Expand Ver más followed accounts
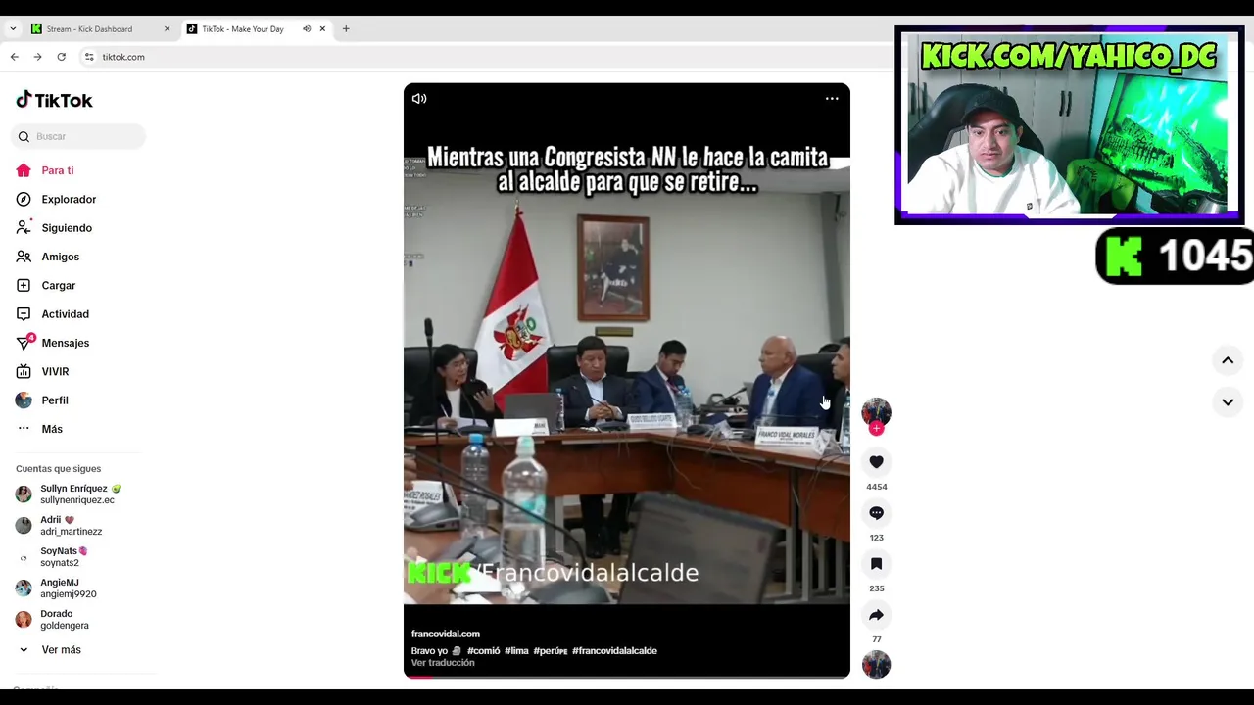Viewport: 1254px width, 705px height. [61, 650]
